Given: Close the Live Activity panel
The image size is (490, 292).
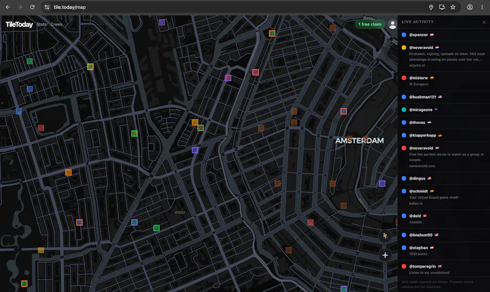Looking at the screenshot, I should [x=484, y=22].
